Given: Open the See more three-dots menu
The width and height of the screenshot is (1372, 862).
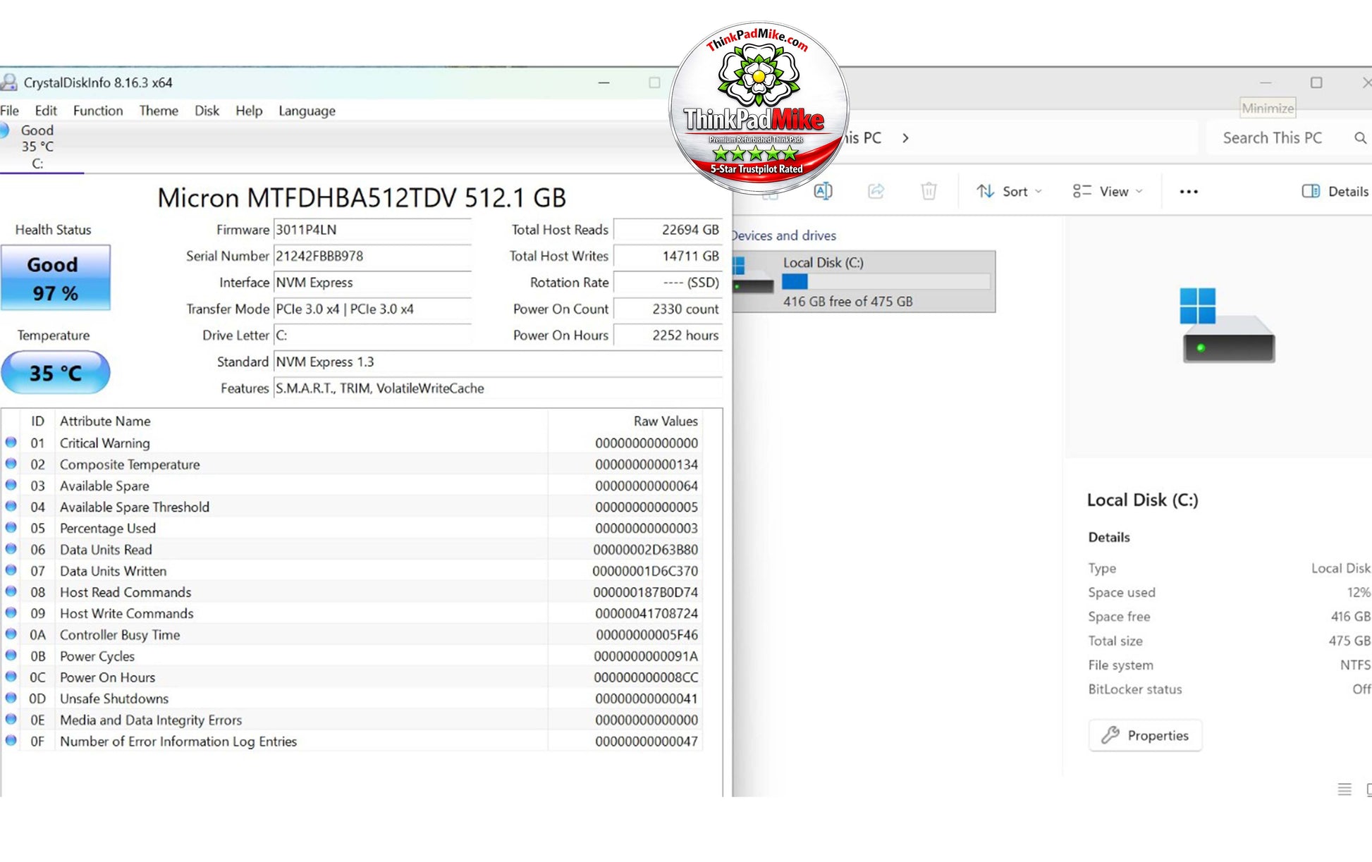Looking at the screenshot, I should tap(1189, 192).
